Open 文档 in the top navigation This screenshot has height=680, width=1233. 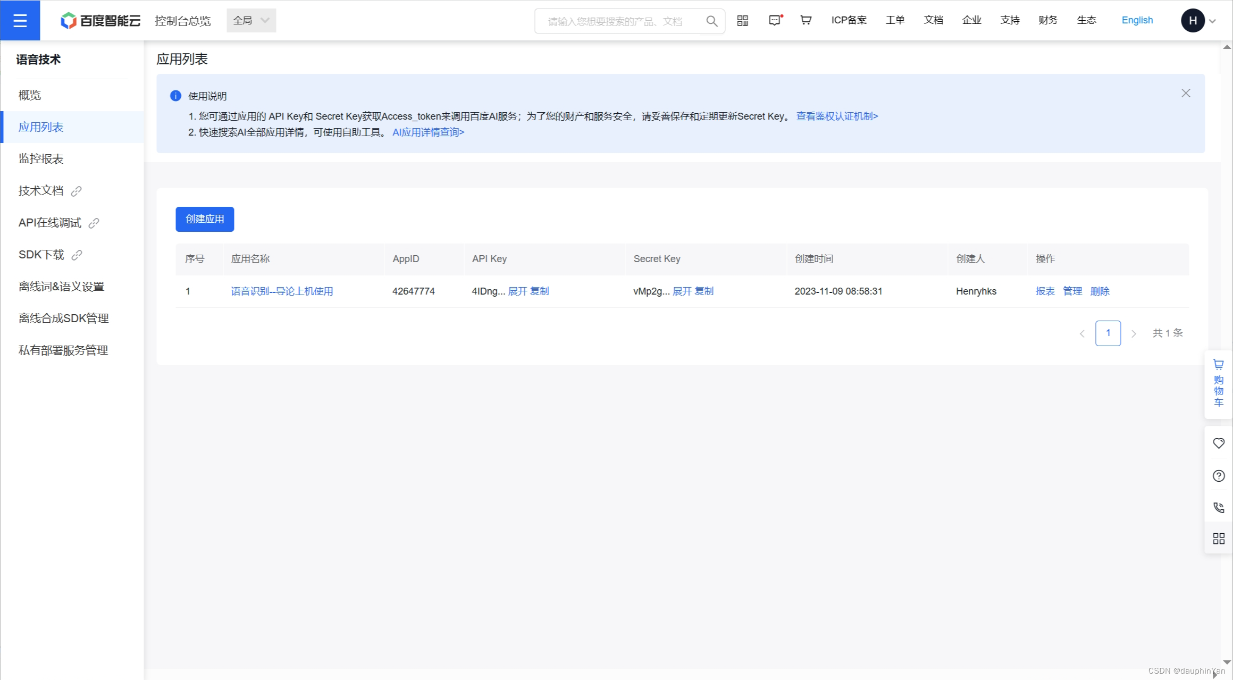[934, 20]
